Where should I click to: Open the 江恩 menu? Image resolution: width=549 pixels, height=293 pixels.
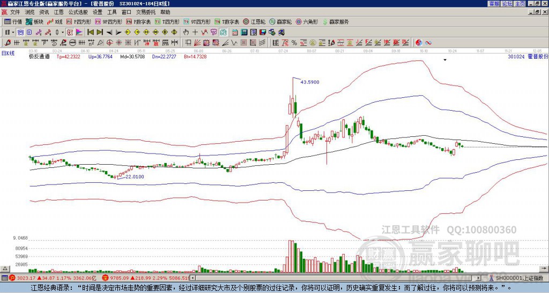point(59,12)
